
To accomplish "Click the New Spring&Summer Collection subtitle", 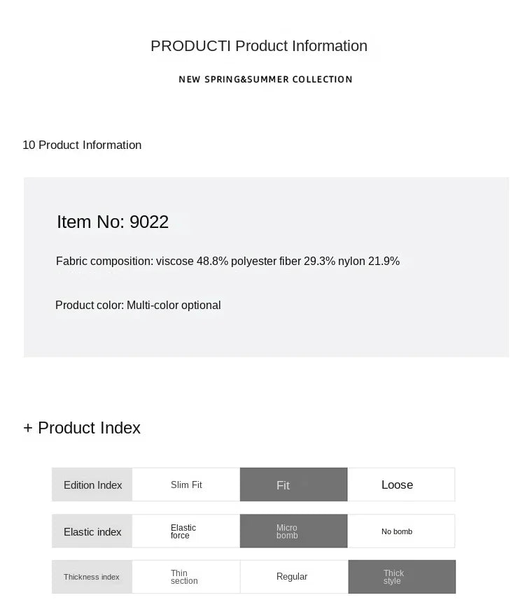I will click(x=265, y=80).
